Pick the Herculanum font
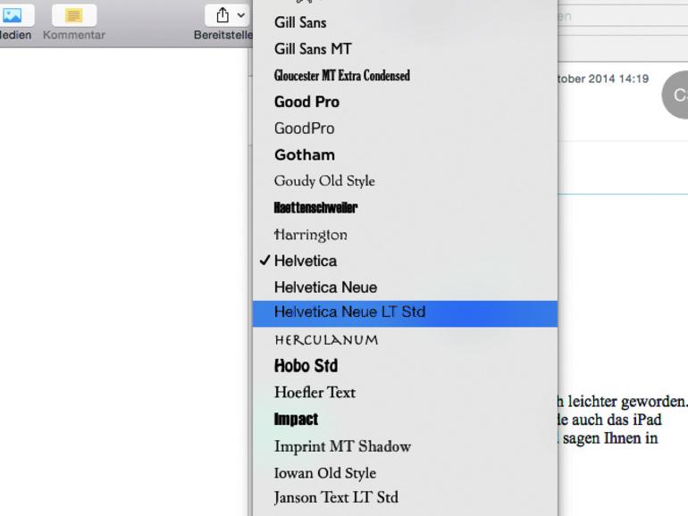This screenshot has height=516, width=688. pyautogui.click(x=405, y=340)
